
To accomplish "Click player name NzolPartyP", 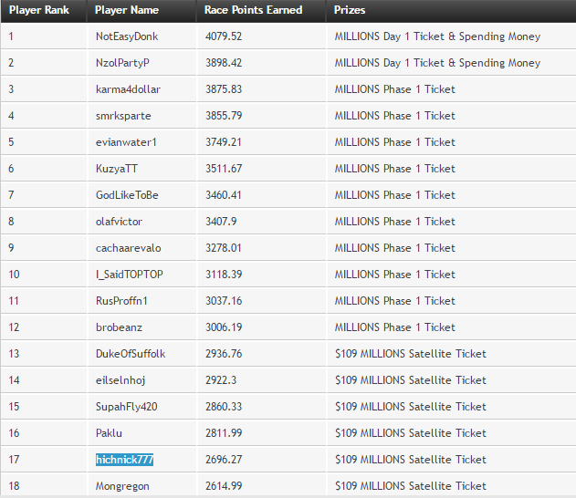I will click(x=122, y=63).
